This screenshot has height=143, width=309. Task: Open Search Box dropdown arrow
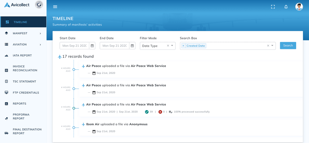[272, 46]
